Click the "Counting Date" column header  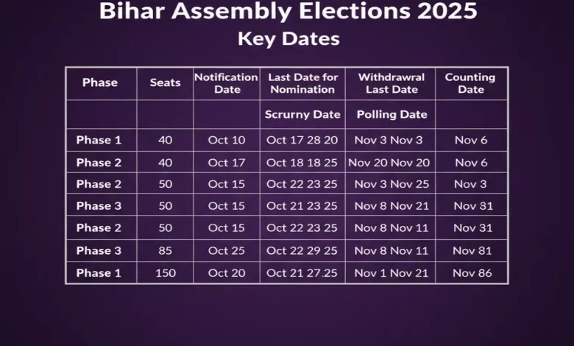471,83
